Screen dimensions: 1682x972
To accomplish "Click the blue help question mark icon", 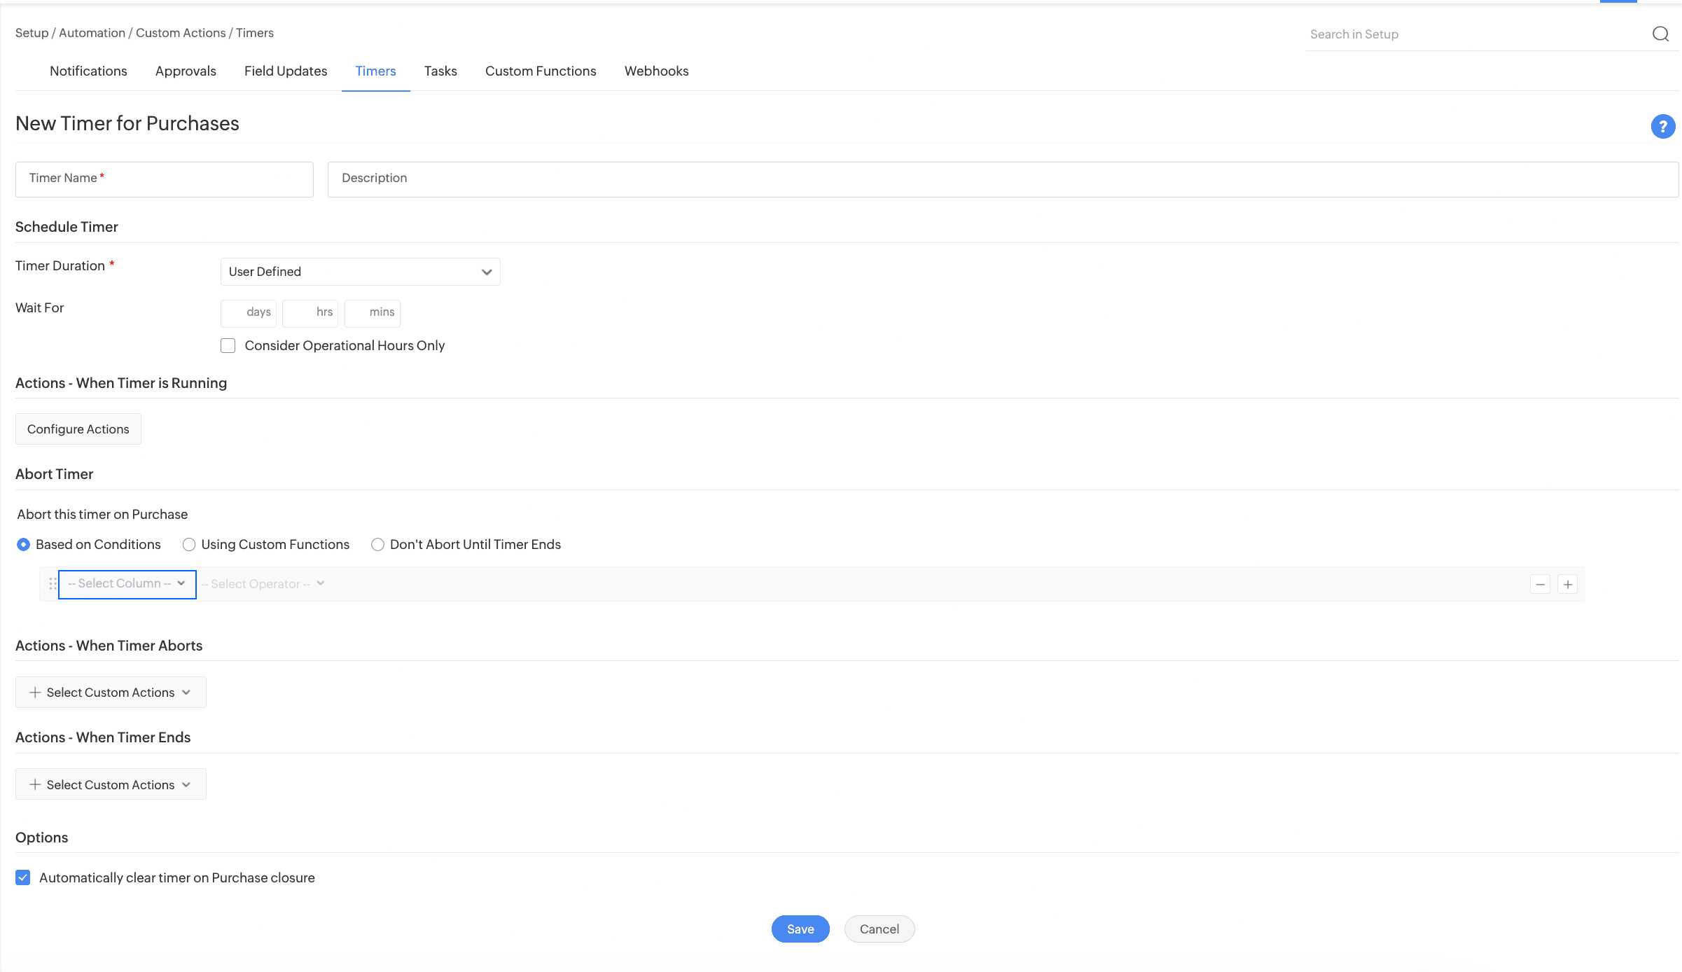I will 1662,127.
